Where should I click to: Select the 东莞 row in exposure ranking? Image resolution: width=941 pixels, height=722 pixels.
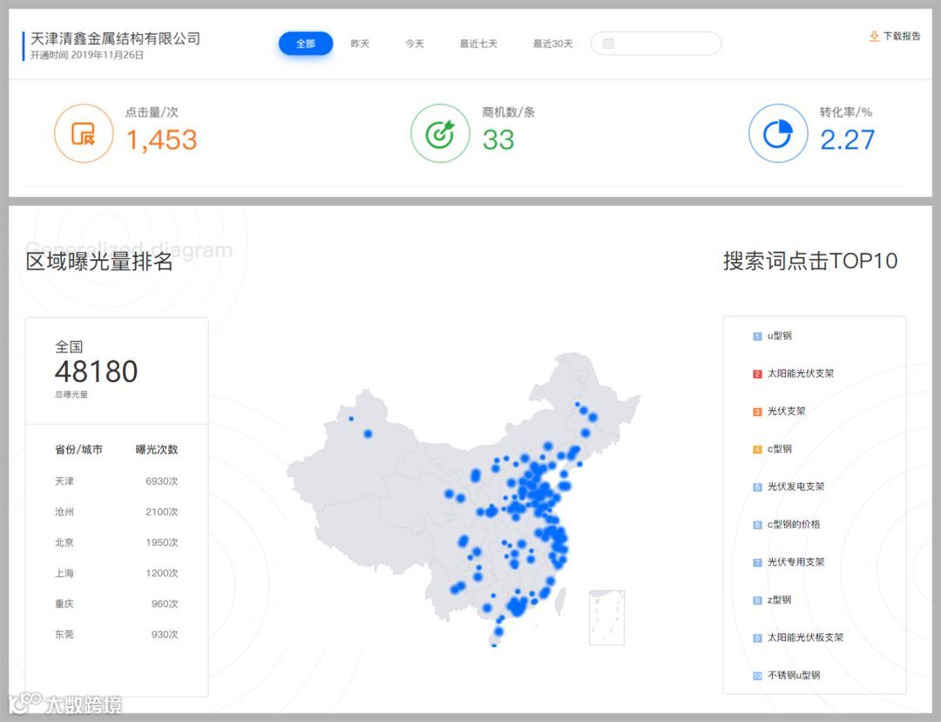click(x=117, y=634)
